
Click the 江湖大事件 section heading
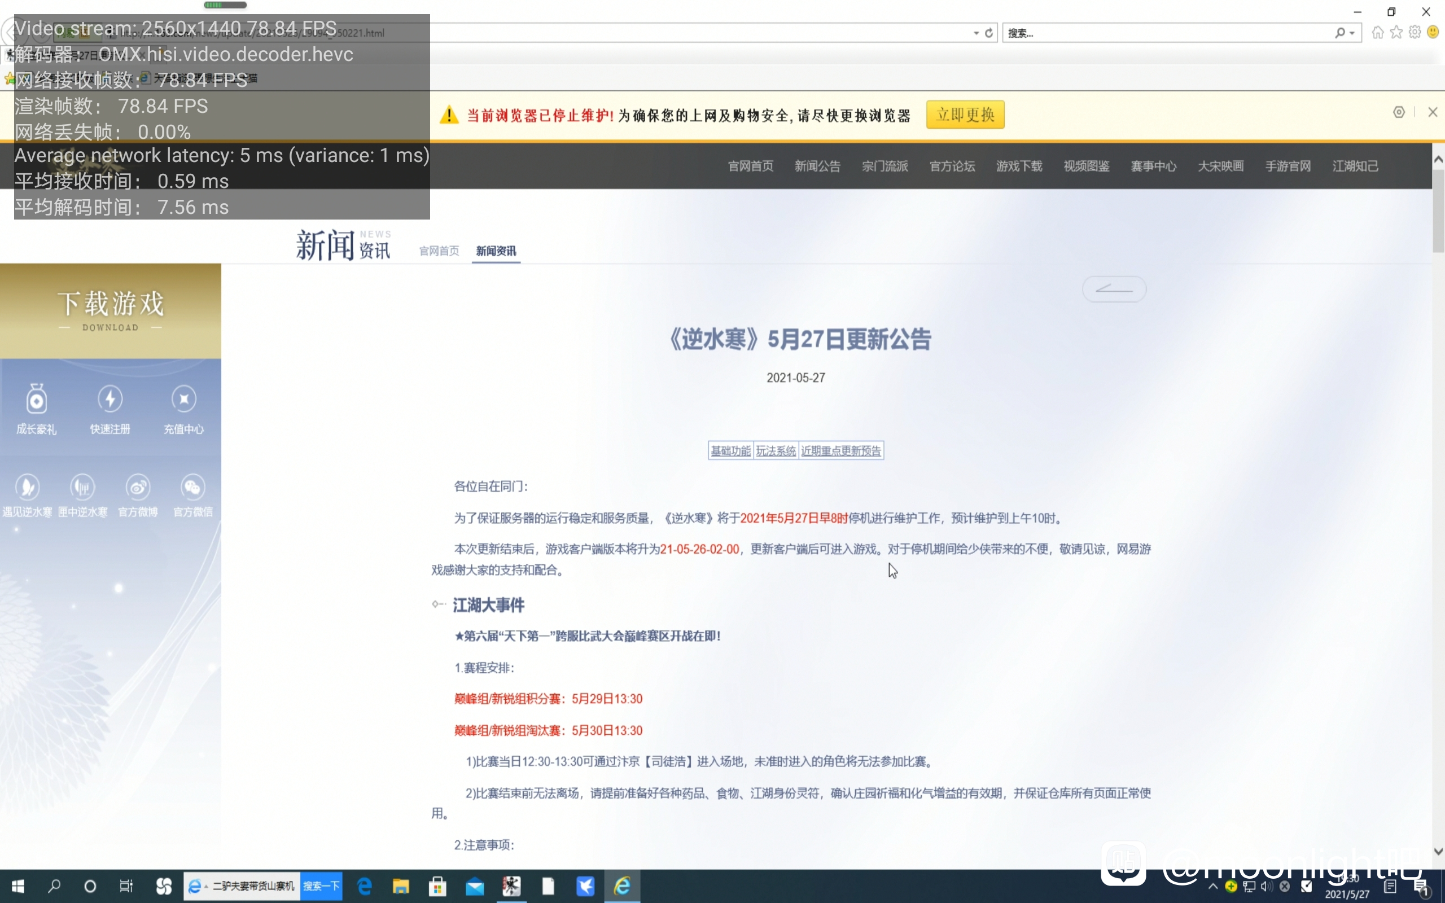click(488, 605)
